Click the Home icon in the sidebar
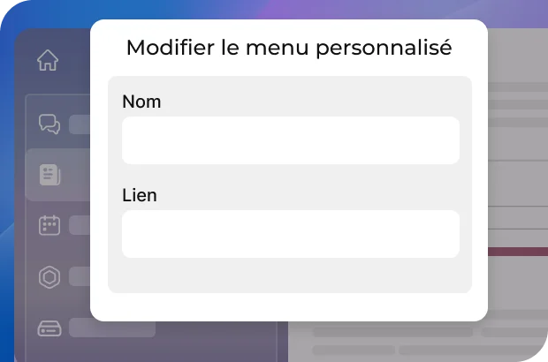548x362 pixels. (x=48, y=61)
